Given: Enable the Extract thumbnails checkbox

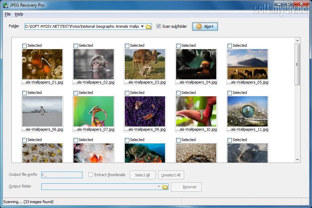Looking at the screenshot, I should click(x=90, y=175).
